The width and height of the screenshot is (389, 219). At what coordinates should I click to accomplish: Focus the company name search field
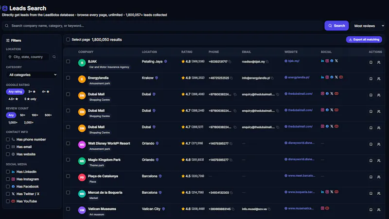pos(162,26)
